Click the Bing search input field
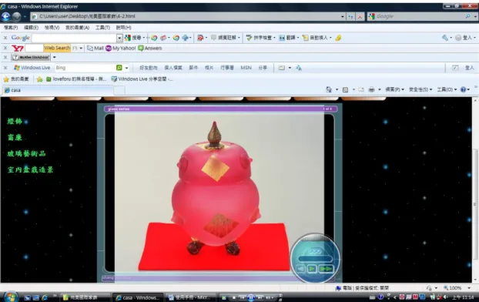 click(85, 68)
